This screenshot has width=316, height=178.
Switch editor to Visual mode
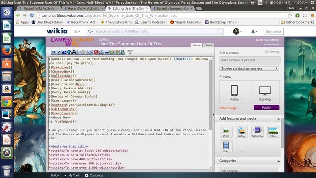(209, 45)
